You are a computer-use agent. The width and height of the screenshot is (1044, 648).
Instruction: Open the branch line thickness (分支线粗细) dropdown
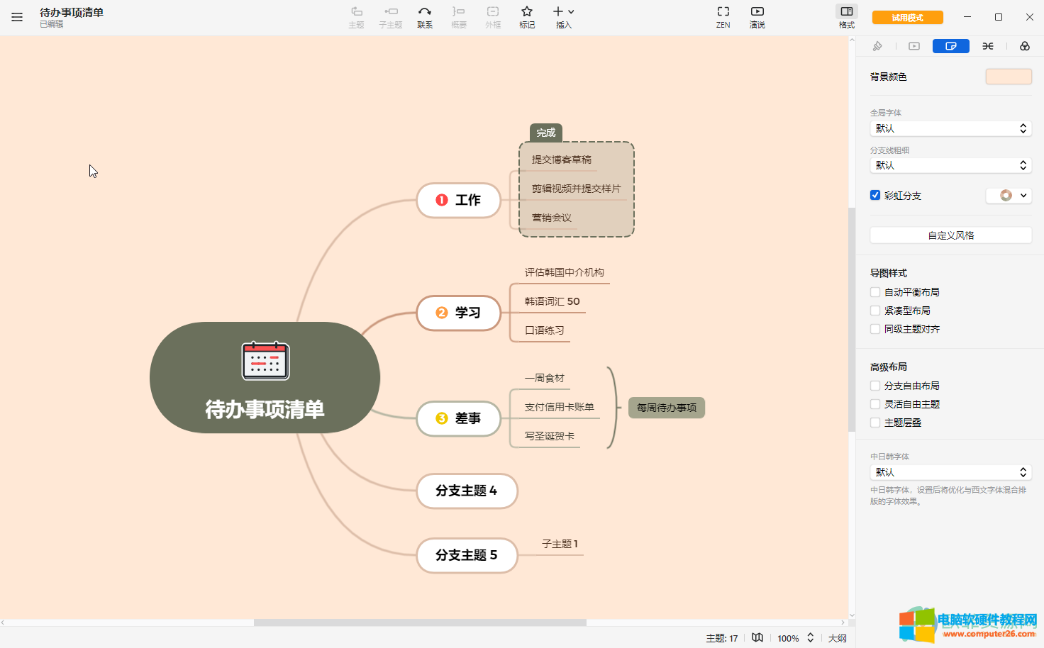click(x=950, y=165)
